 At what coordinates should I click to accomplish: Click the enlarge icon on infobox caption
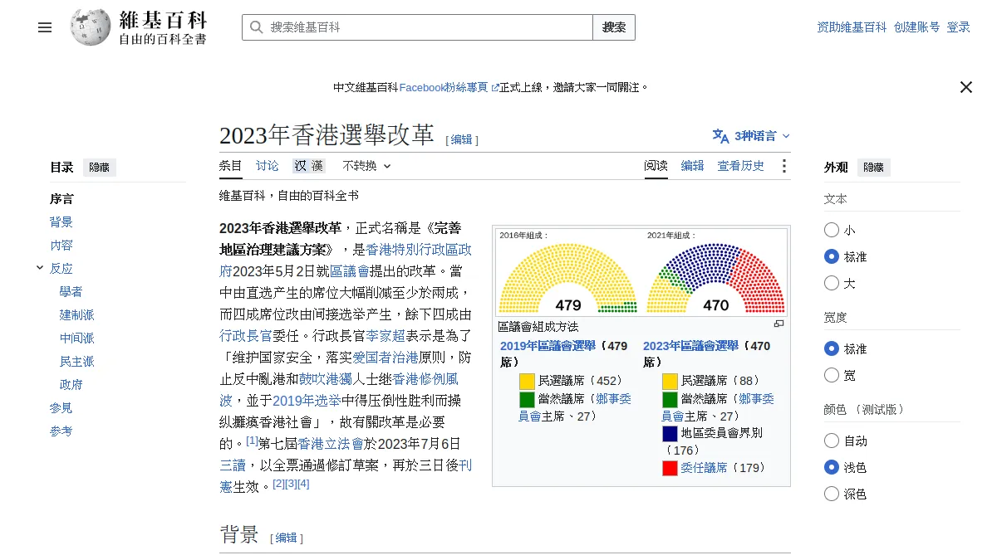tap(778, 324)
